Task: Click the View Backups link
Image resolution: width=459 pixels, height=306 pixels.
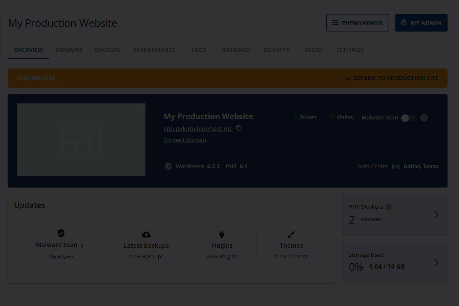Action: (146, 256)
